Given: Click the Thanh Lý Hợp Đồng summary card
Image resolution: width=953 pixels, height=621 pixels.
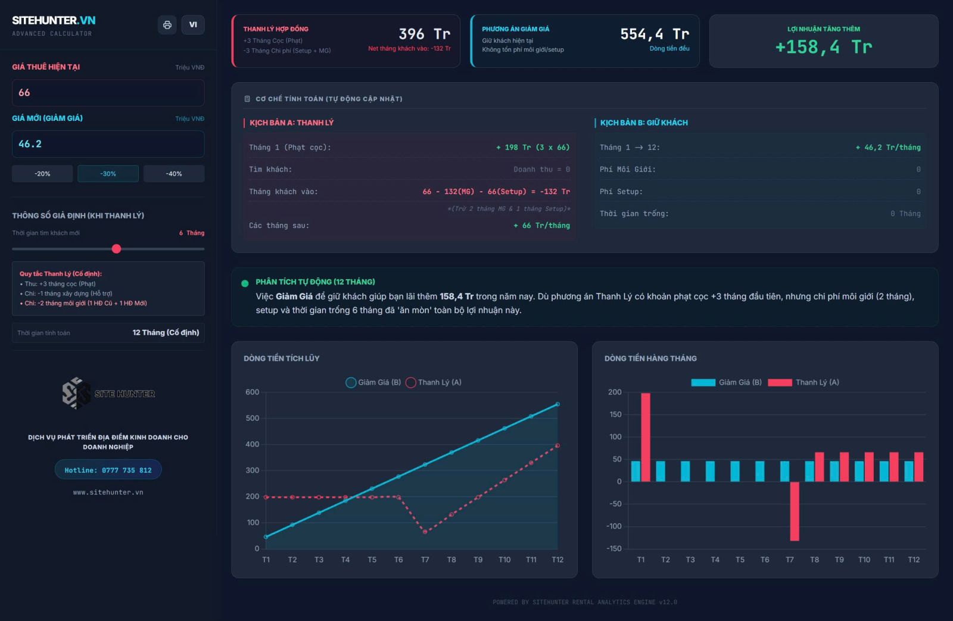Looking at the screenshot, I should (x=345, y=41).
